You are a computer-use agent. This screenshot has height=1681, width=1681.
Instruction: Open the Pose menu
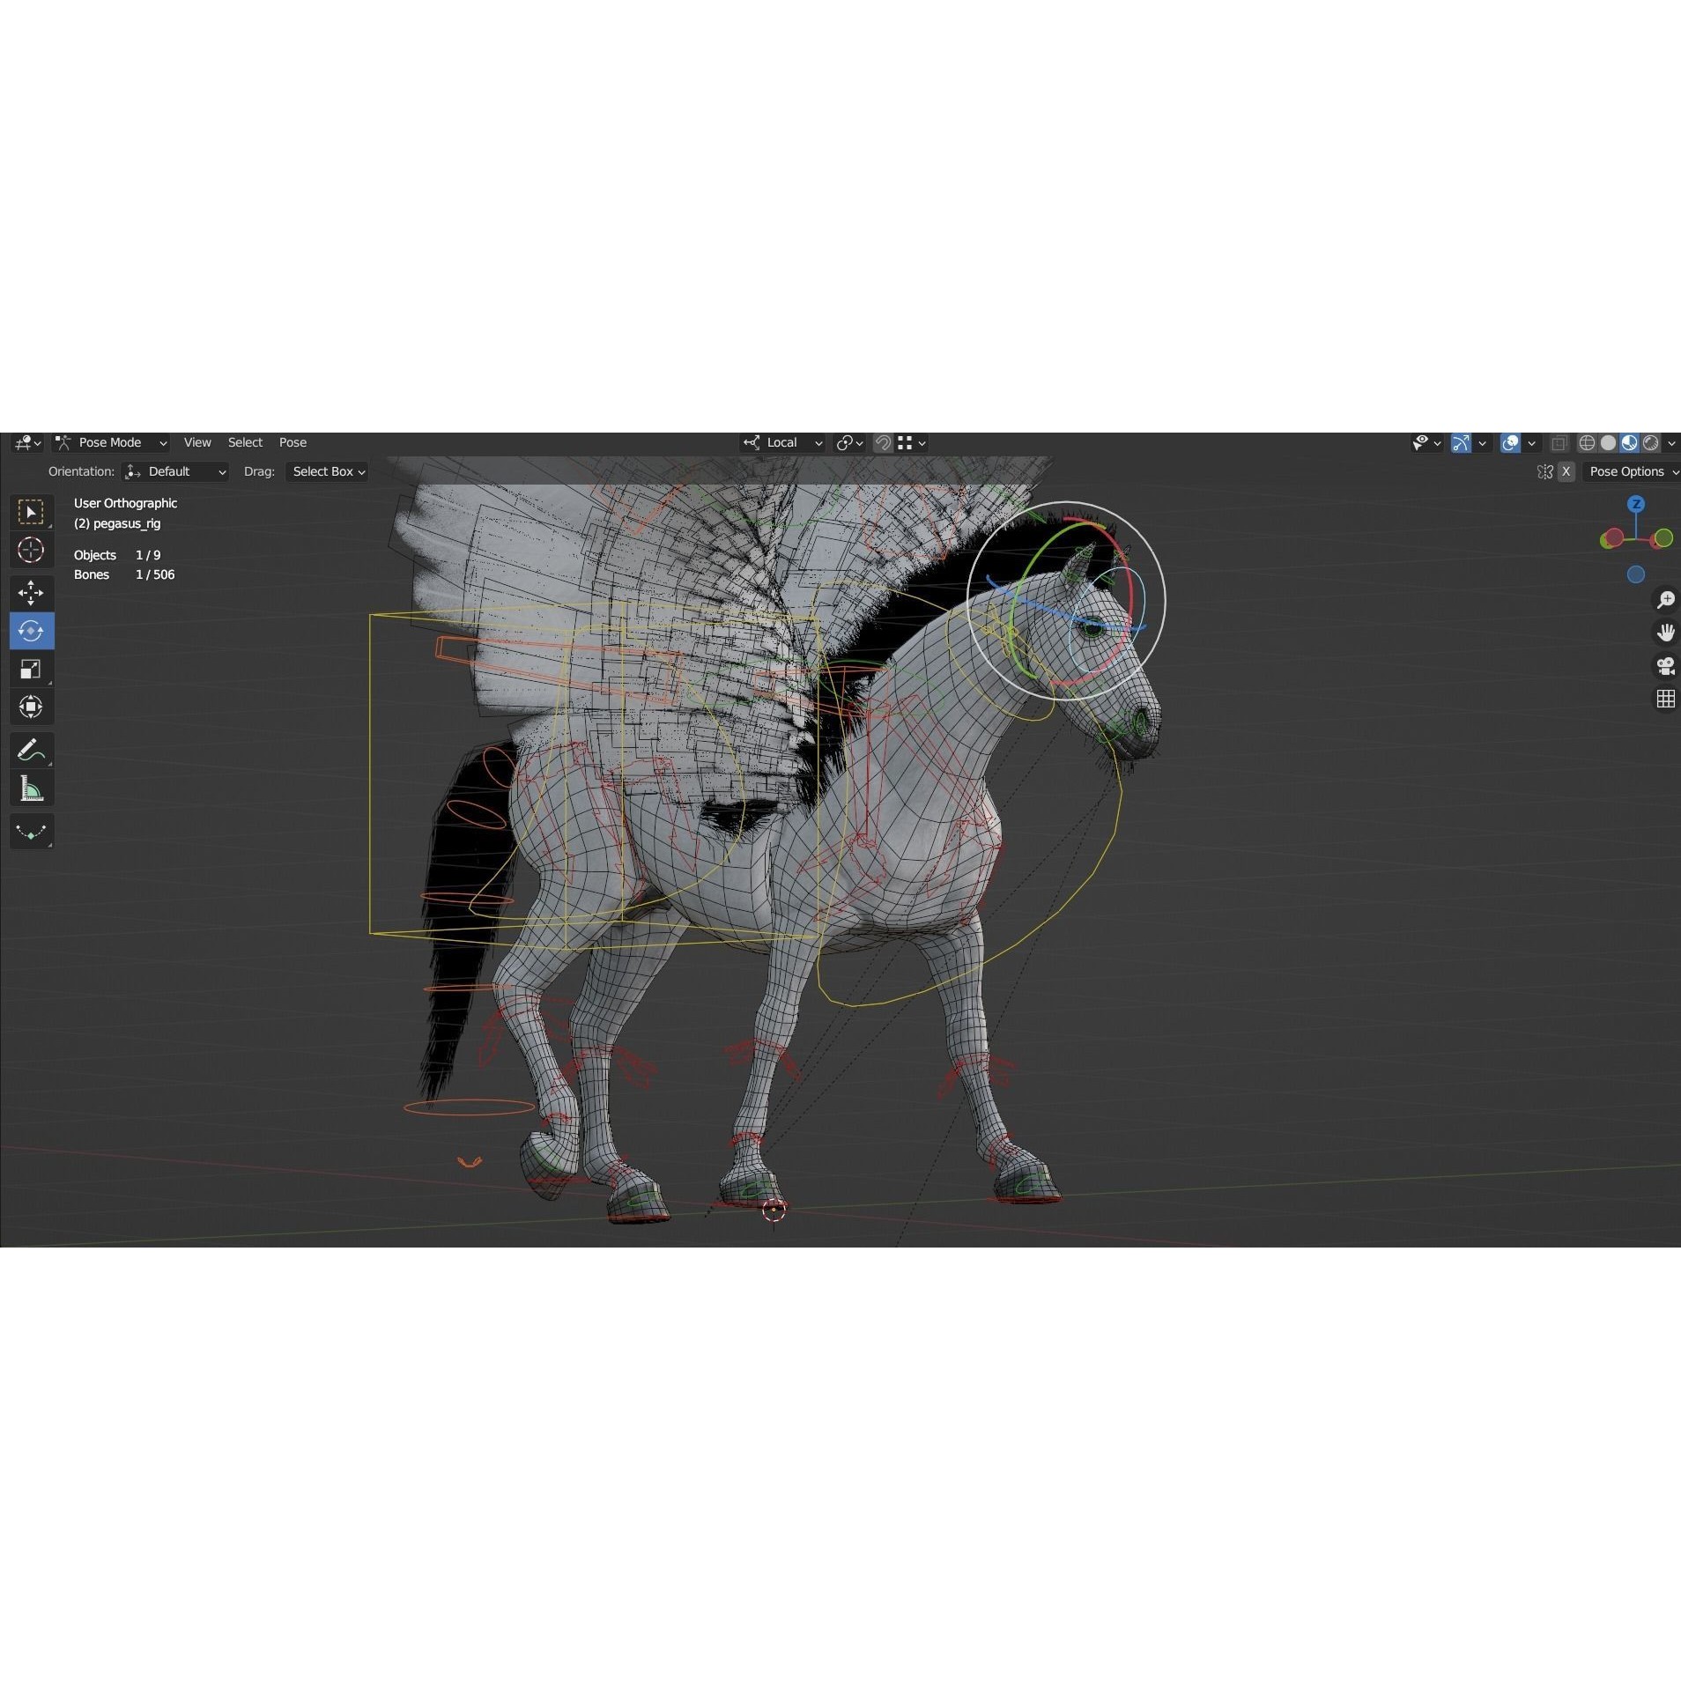pyautogui.click(x=292, y=442)
